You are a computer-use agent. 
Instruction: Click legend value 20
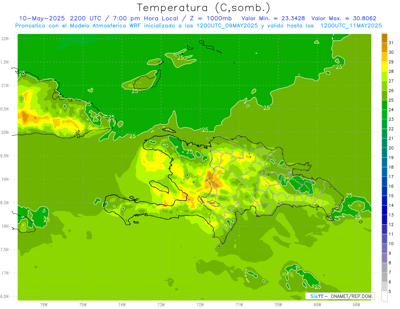pos(391,148)
